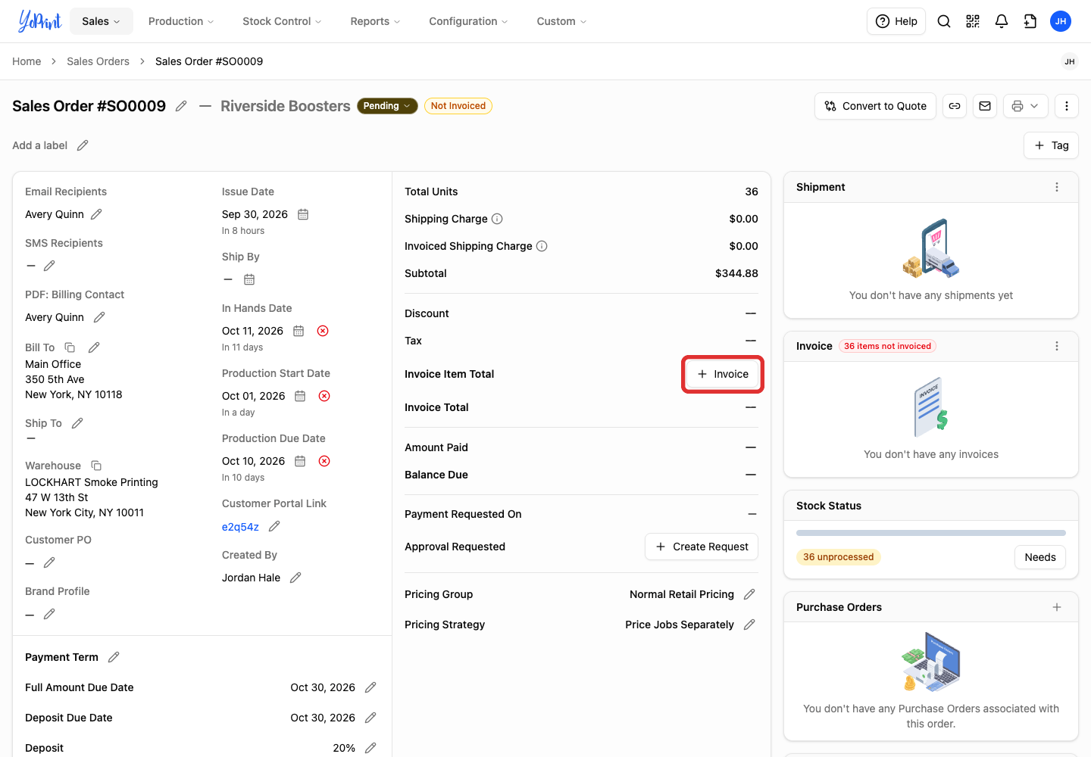Open the JH user avatar menu
The height and width of the screenshot is (757, 1091).
click(1061, 21)
